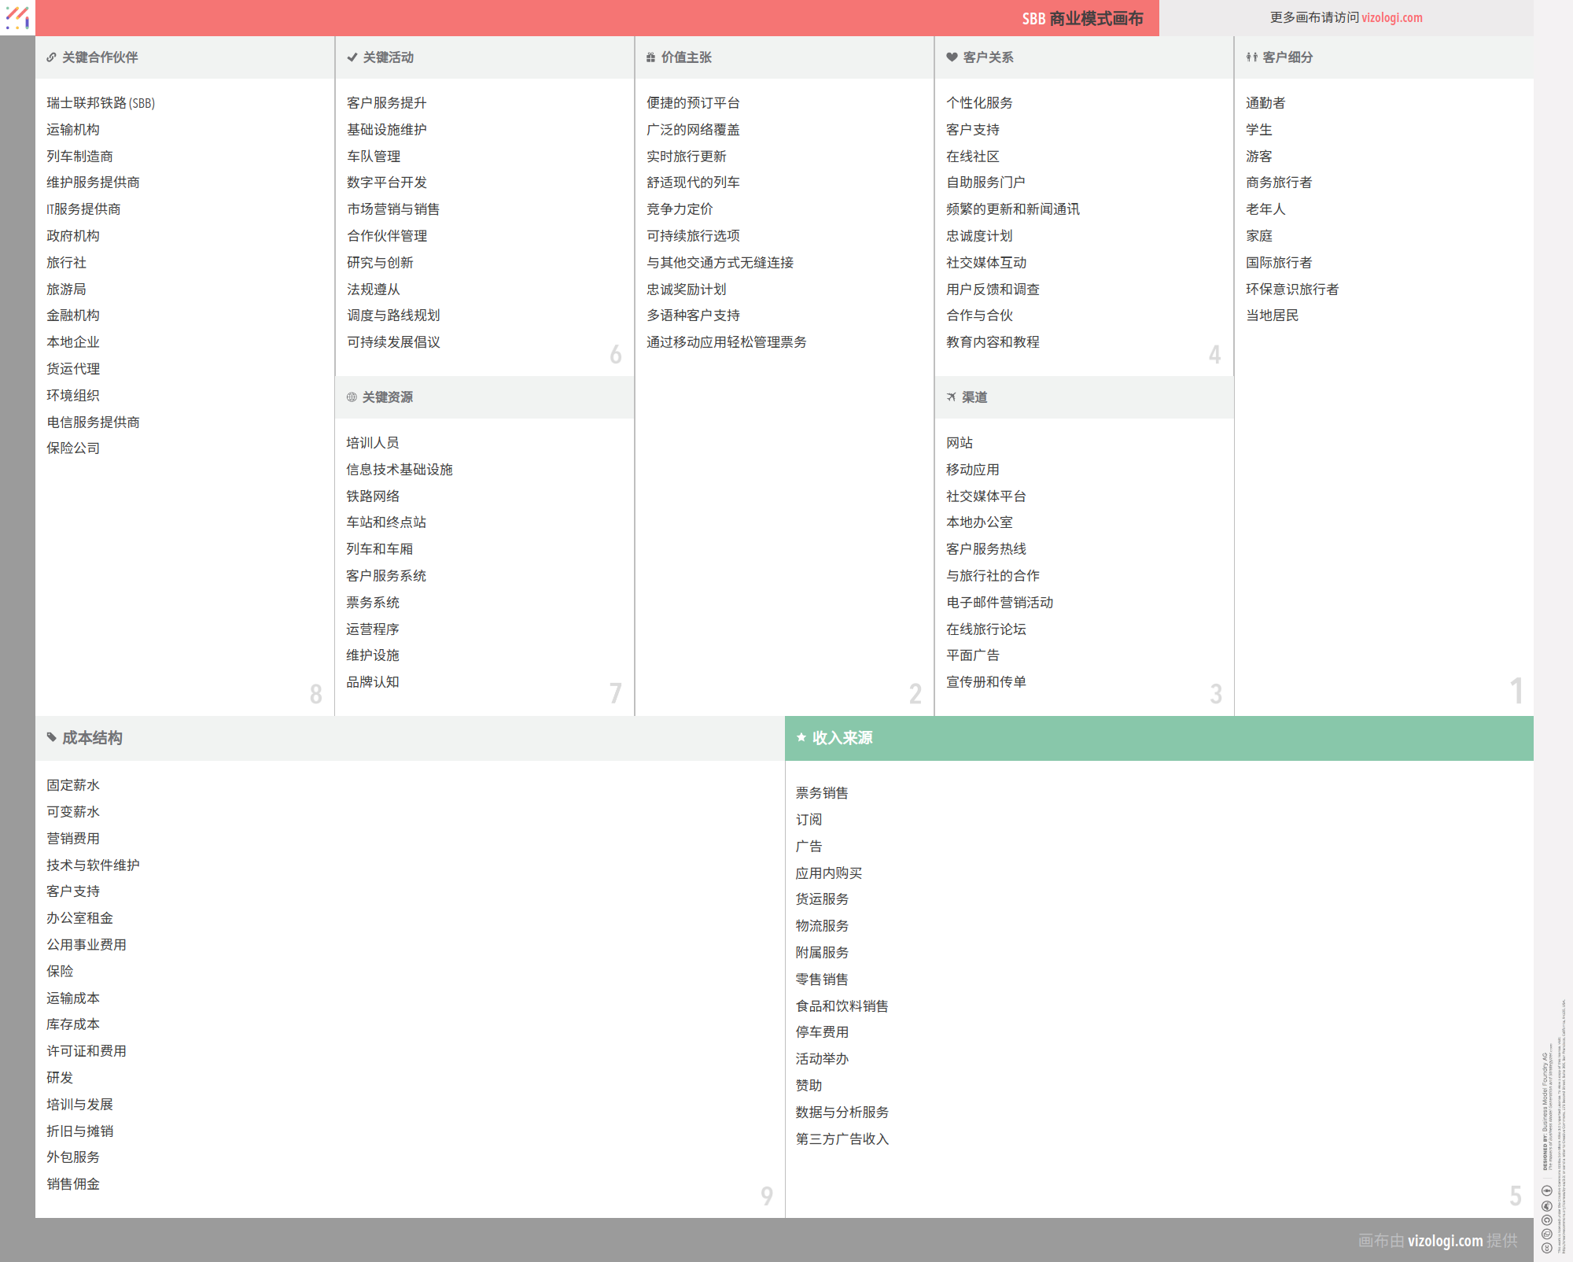This screenshot has width=1573, height=1262.
Task: Click the people icon beside 客户细分
Action: click(1251, 57)
